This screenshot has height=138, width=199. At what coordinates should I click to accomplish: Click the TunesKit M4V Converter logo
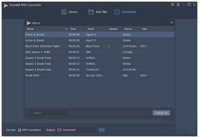click(x=6, y=5)
